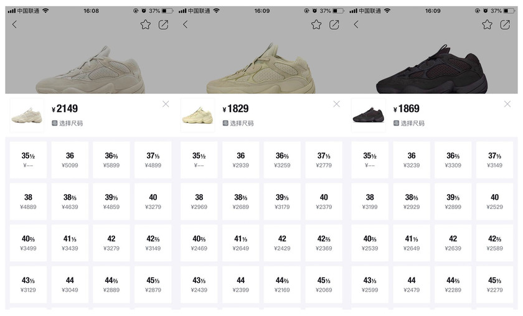Close the ¥1869 size picker panel
This screenshot has width=523, height=316.
coord(507,104)
